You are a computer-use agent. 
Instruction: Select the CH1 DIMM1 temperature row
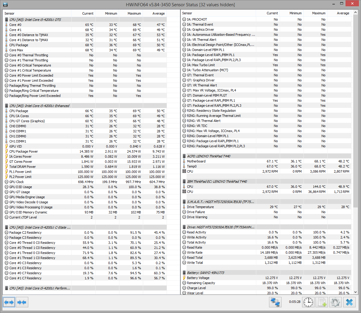point(85,141)
